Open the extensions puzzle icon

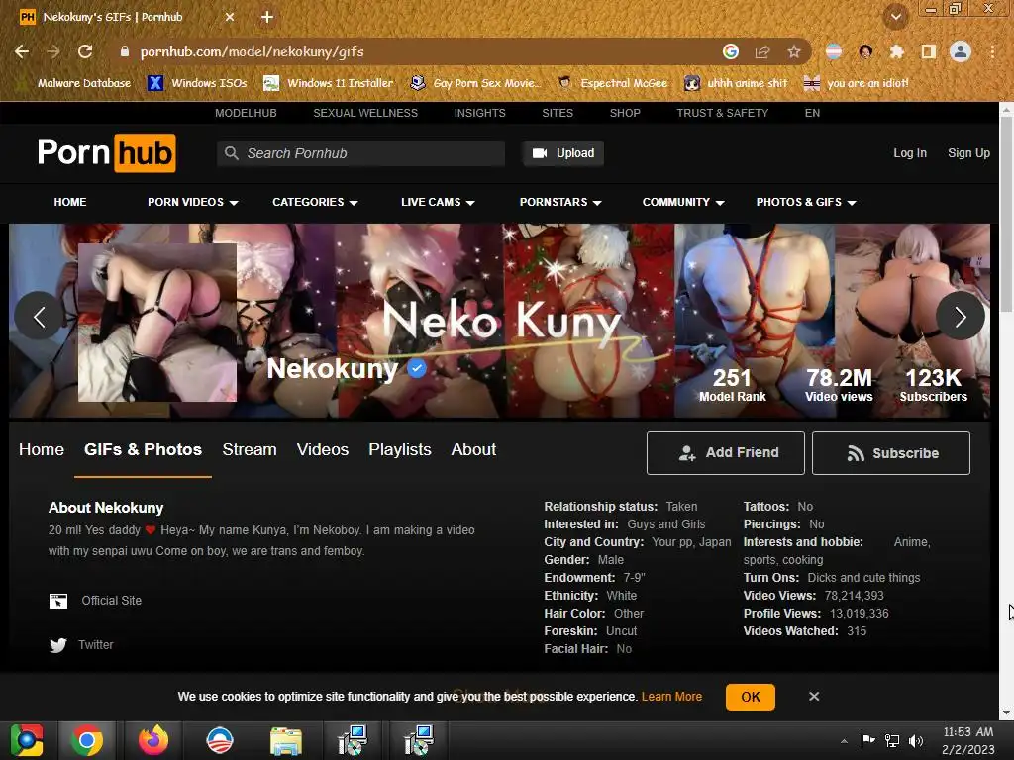(896, 51)
